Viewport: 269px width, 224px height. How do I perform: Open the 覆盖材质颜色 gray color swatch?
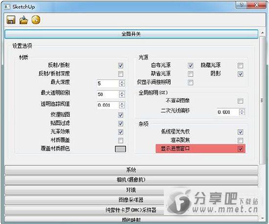pos(120,149)
